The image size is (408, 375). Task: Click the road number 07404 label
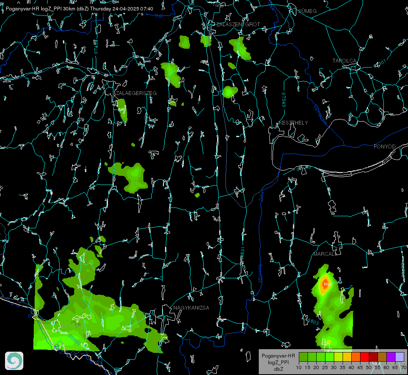click(96, 47)
